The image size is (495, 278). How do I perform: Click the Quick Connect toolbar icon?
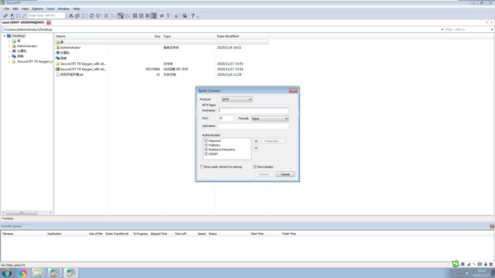[12, 15]
